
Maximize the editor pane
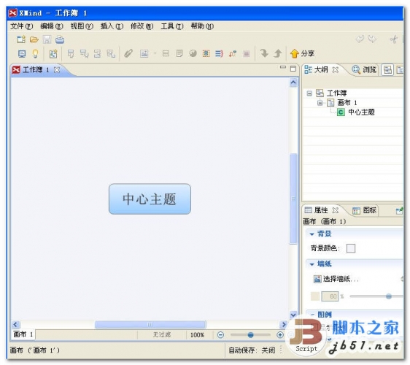pos(293,69)
